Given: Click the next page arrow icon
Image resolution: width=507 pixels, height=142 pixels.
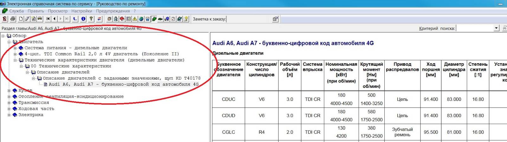Looking at the screenshot, I should 61,19.
